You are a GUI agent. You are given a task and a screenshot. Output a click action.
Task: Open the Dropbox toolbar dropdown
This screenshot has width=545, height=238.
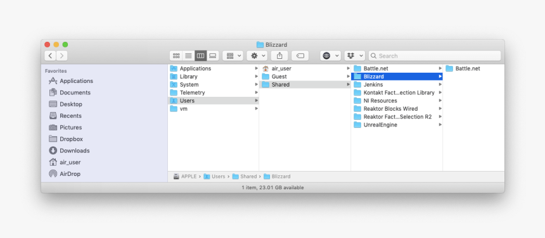[x=355, y=56]
